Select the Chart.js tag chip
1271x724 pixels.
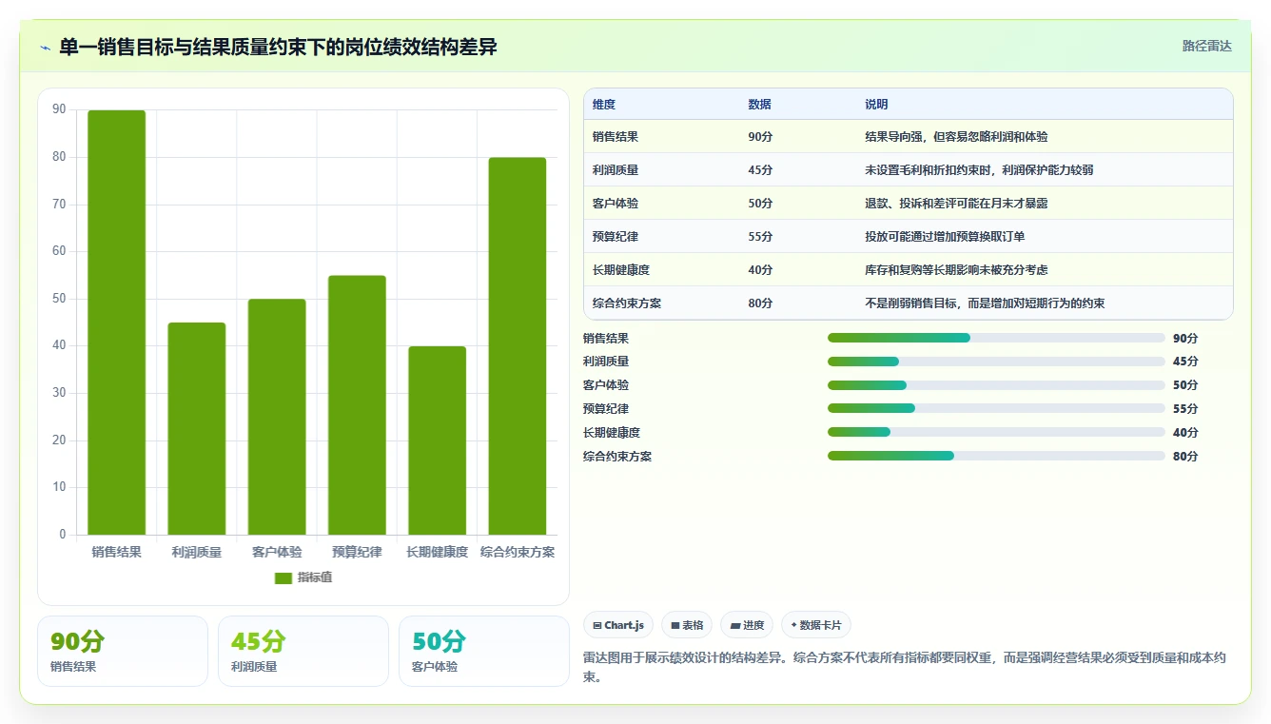tap(618, 625)
